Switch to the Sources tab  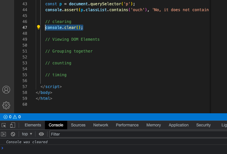tap(78, 125)
